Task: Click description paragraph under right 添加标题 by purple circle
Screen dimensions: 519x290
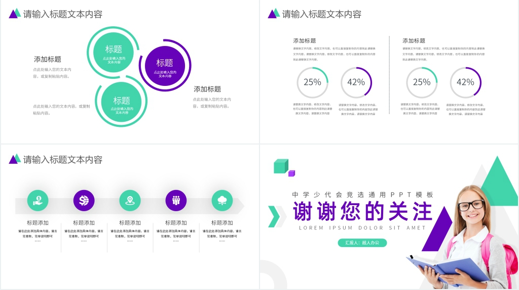Action: point(212,103)
